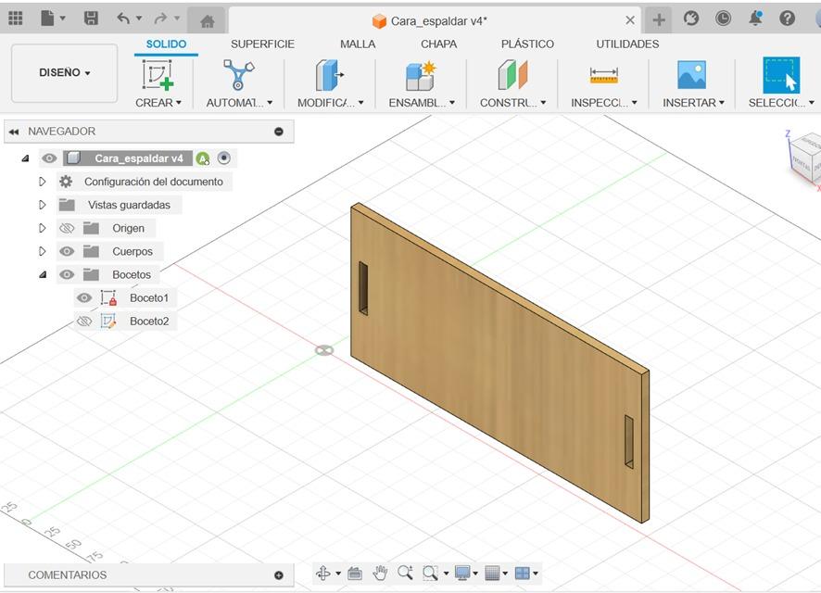Click the Create Sketch icon
The height and width of the screenshot is (593, 821).
[x=158, y=75]
